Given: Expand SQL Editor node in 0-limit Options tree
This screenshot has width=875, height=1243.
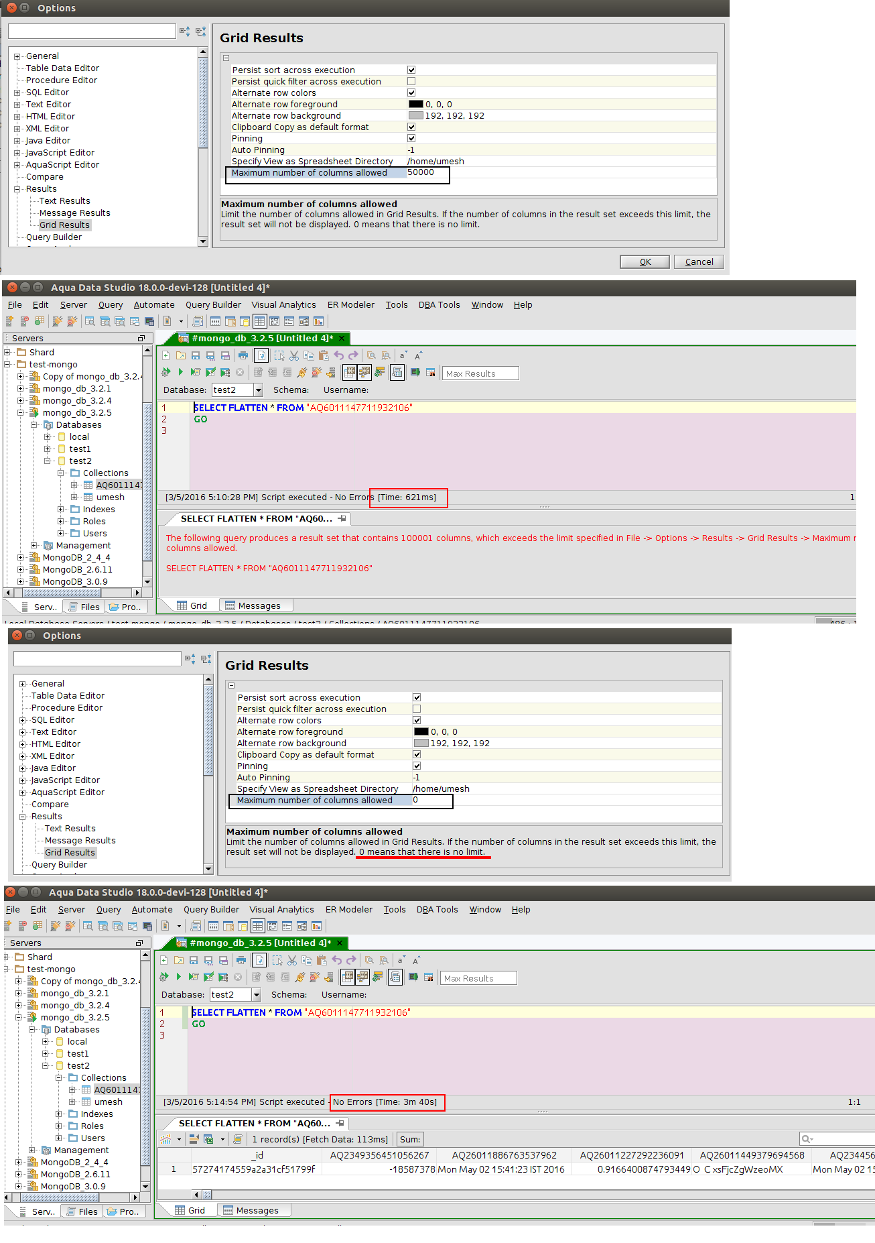Looking at the screenshot, I should click(x=23, y=720).
